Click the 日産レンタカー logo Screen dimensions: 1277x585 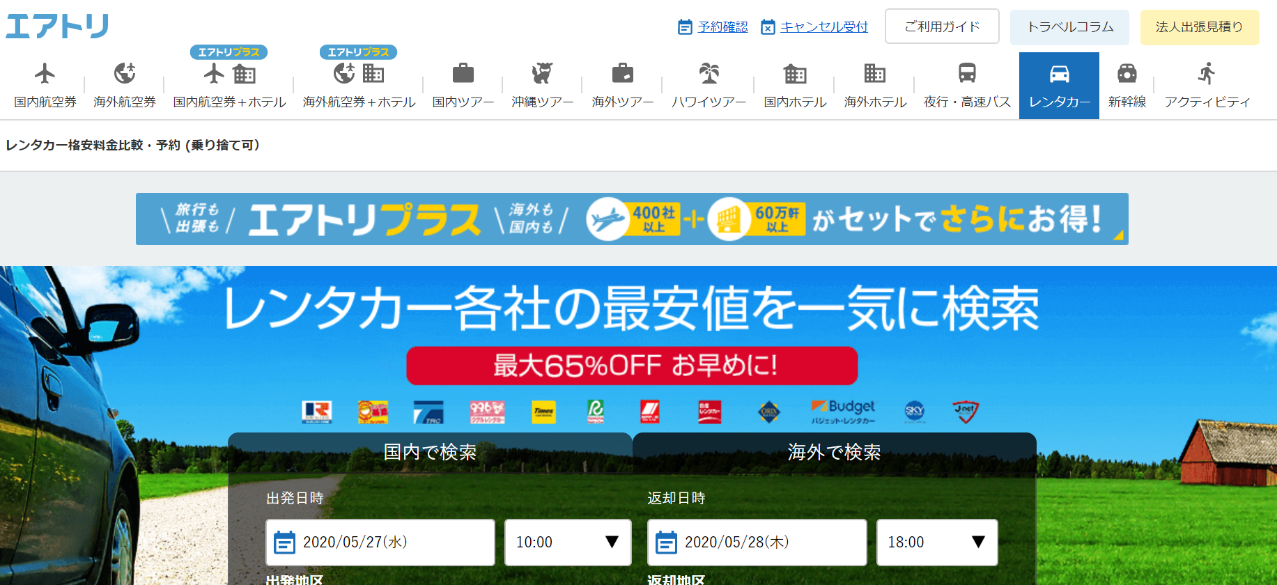point(710,412)
